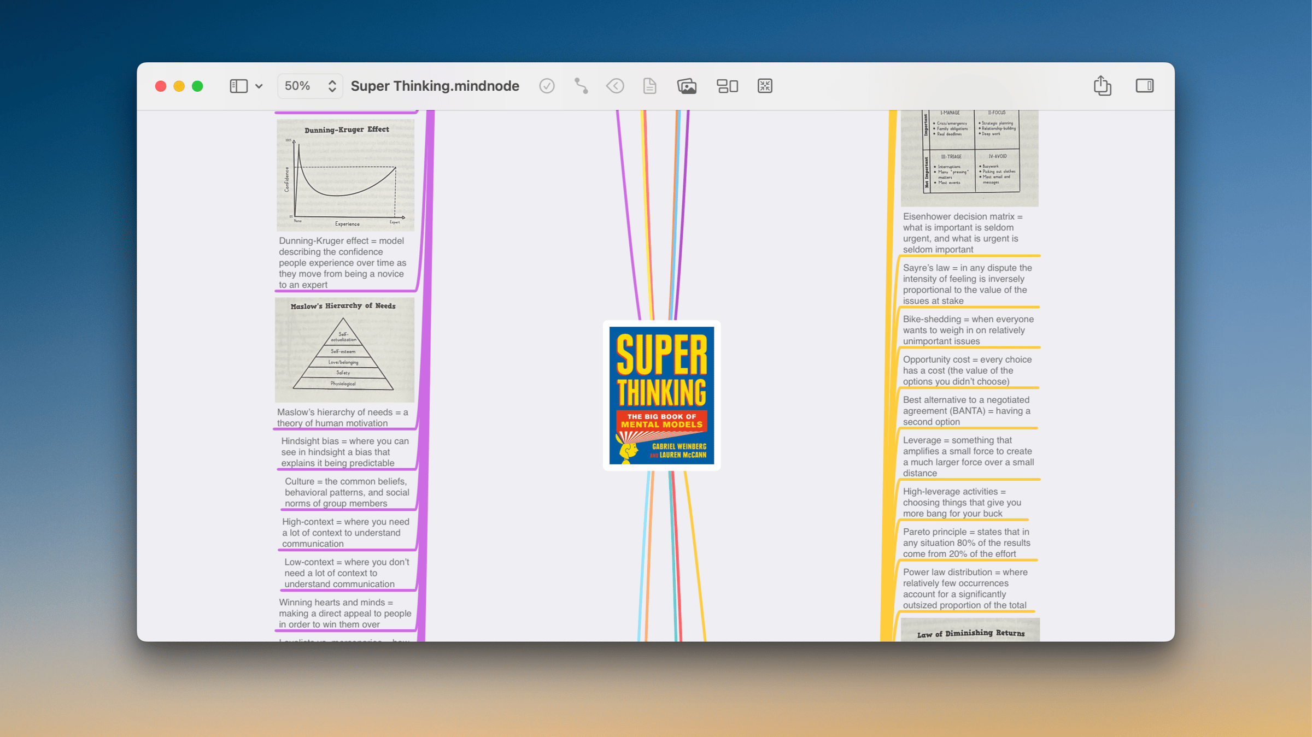Viewport: 1312px width, 737px height.
Task: Click the fold branch arrow icon
Action: (615, 86)
